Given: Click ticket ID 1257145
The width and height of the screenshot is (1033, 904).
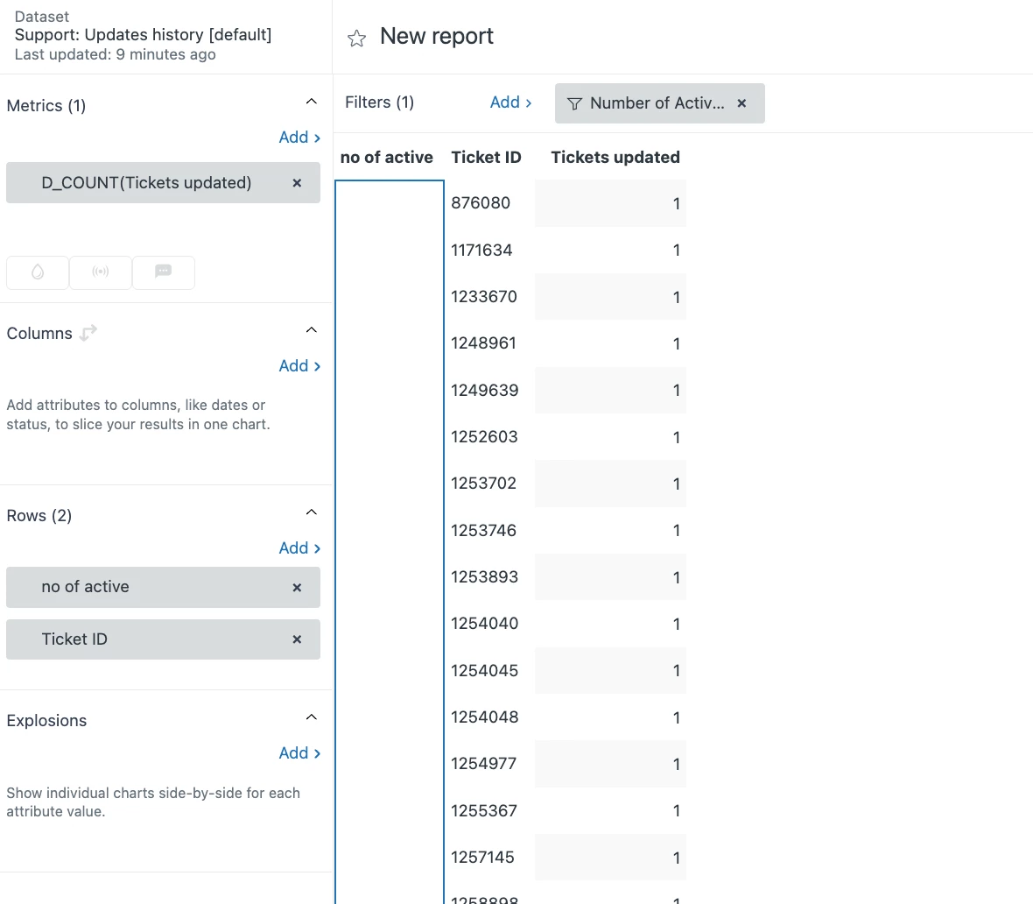Looking at the screenshot, I should 482,858.
